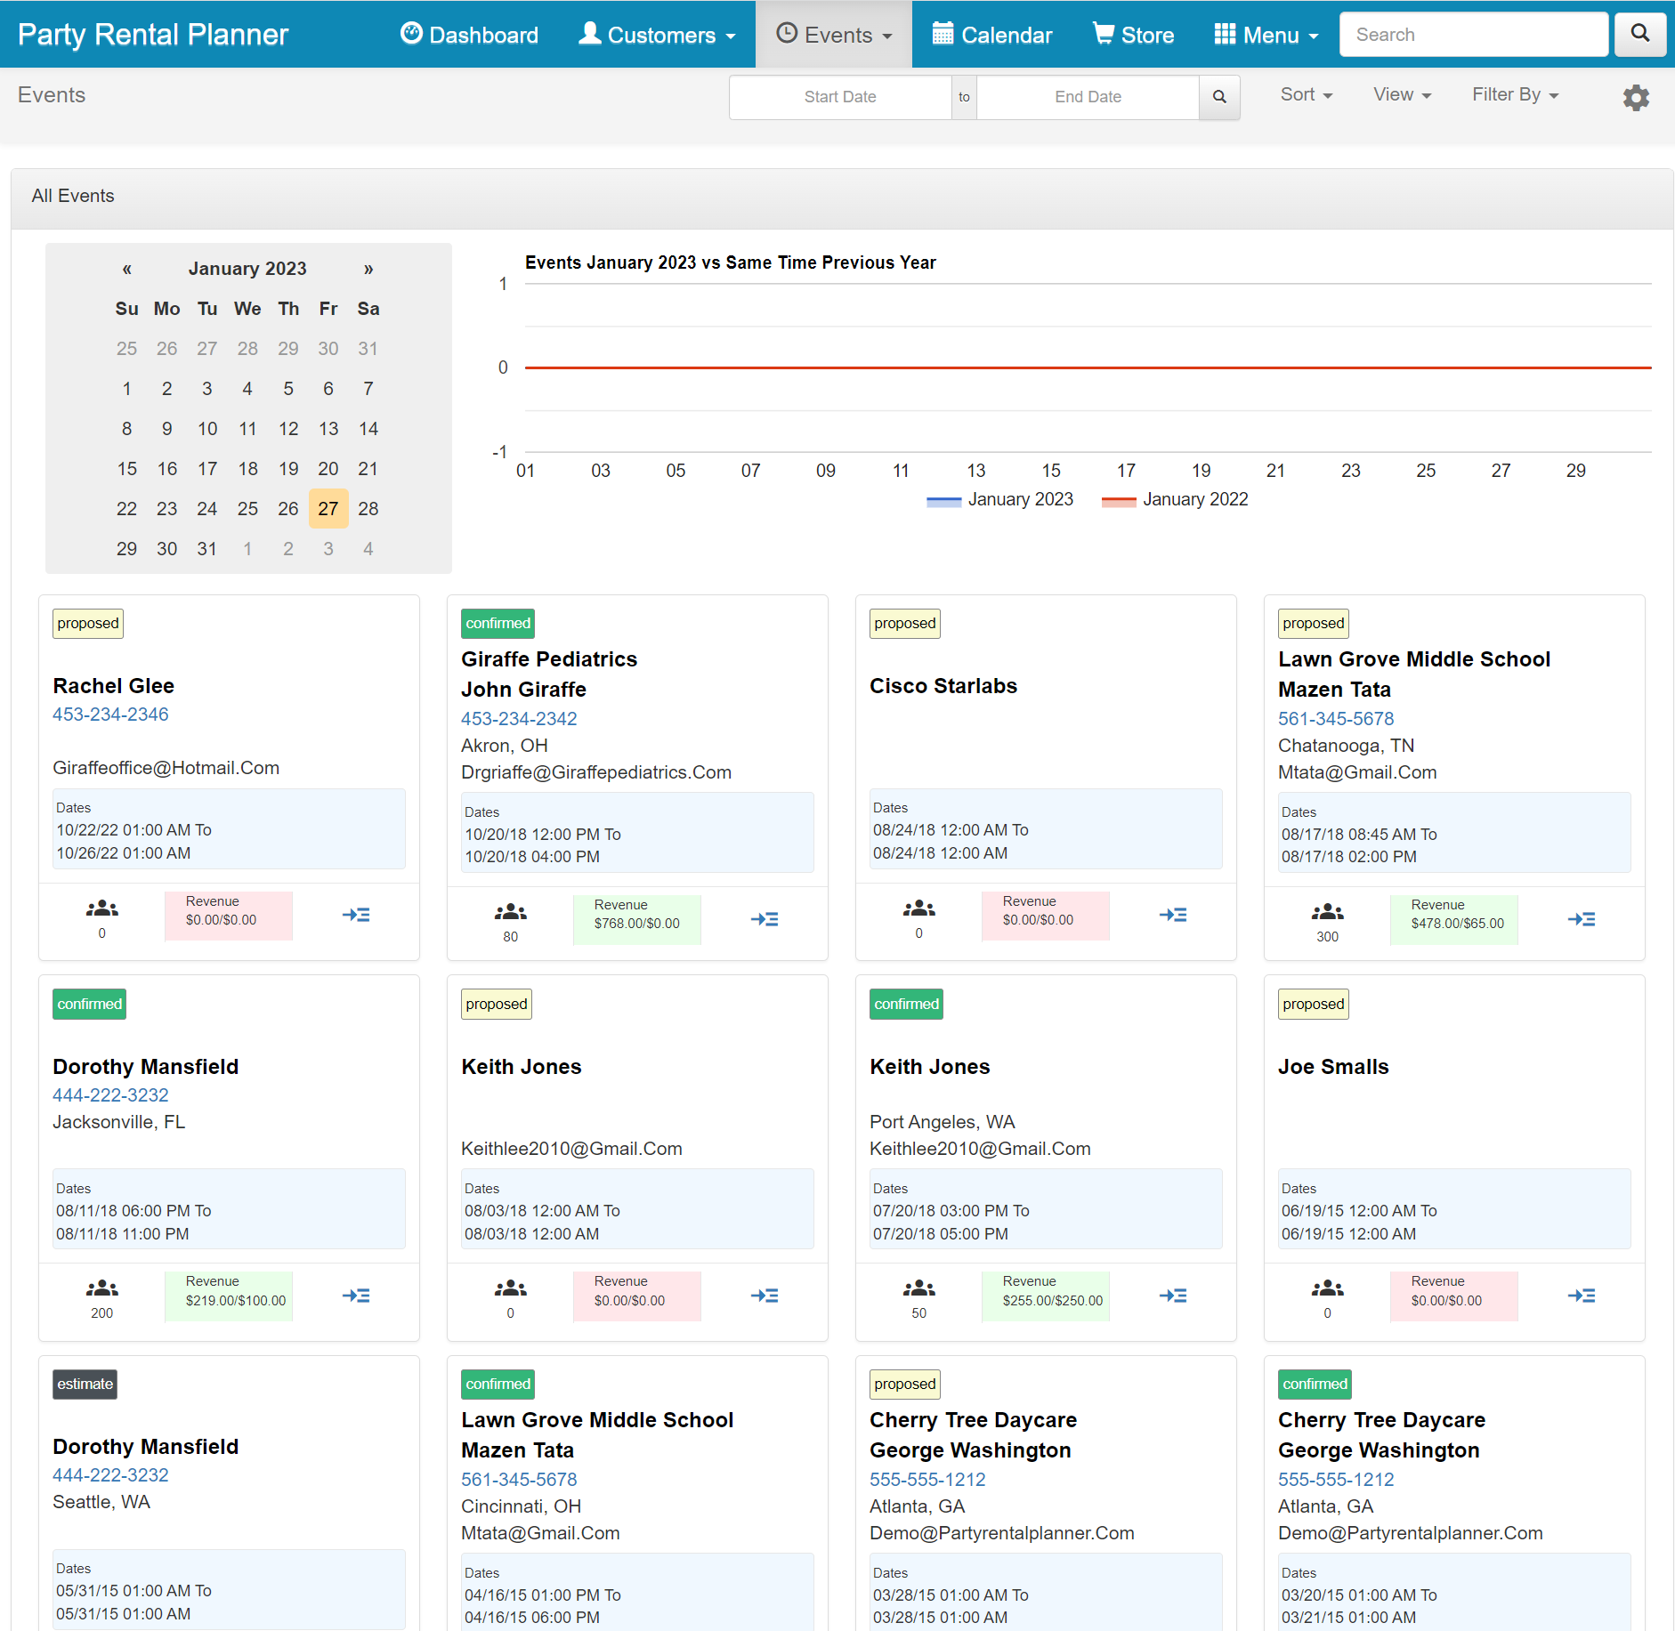Image resolution: width=1675 pixels, height=1631 pixels.
Task: Click the Cincinnati Lawn Grove Middle School title
Action: 597,1420
